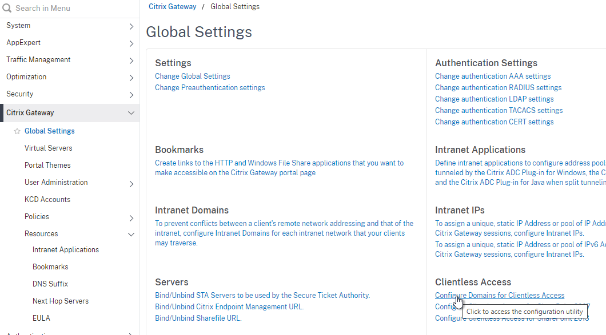Open Configure Domains for Clientless Access
606x335 pixels.
(x=500, y=295)
